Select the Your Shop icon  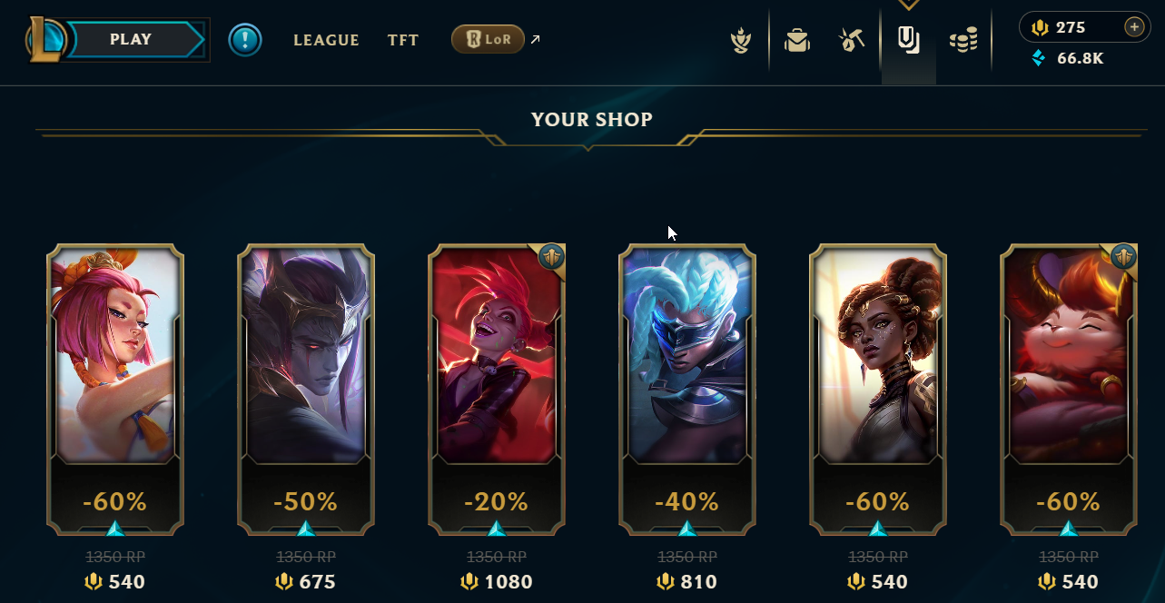(x=909, y=40)
